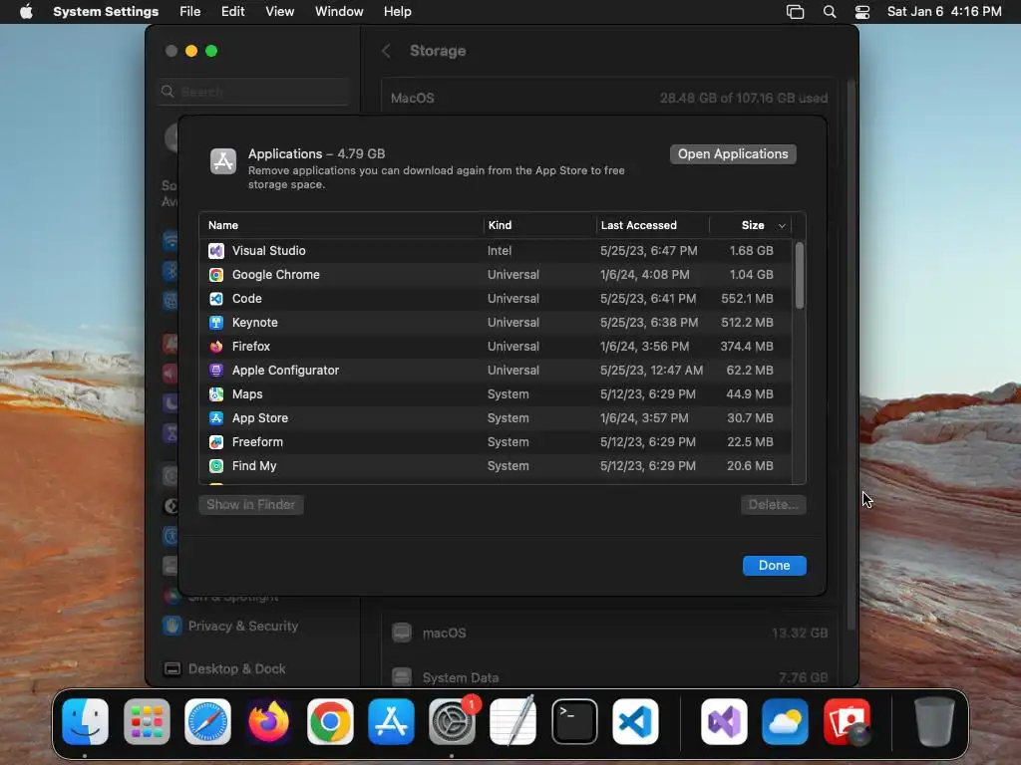Open TextEdit from the Dock

pos(513,721)
